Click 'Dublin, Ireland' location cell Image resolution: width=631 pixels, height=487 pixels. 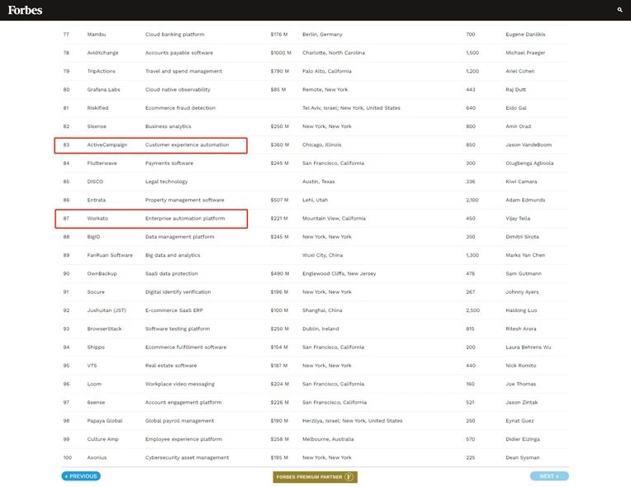[x=320, y=329]
